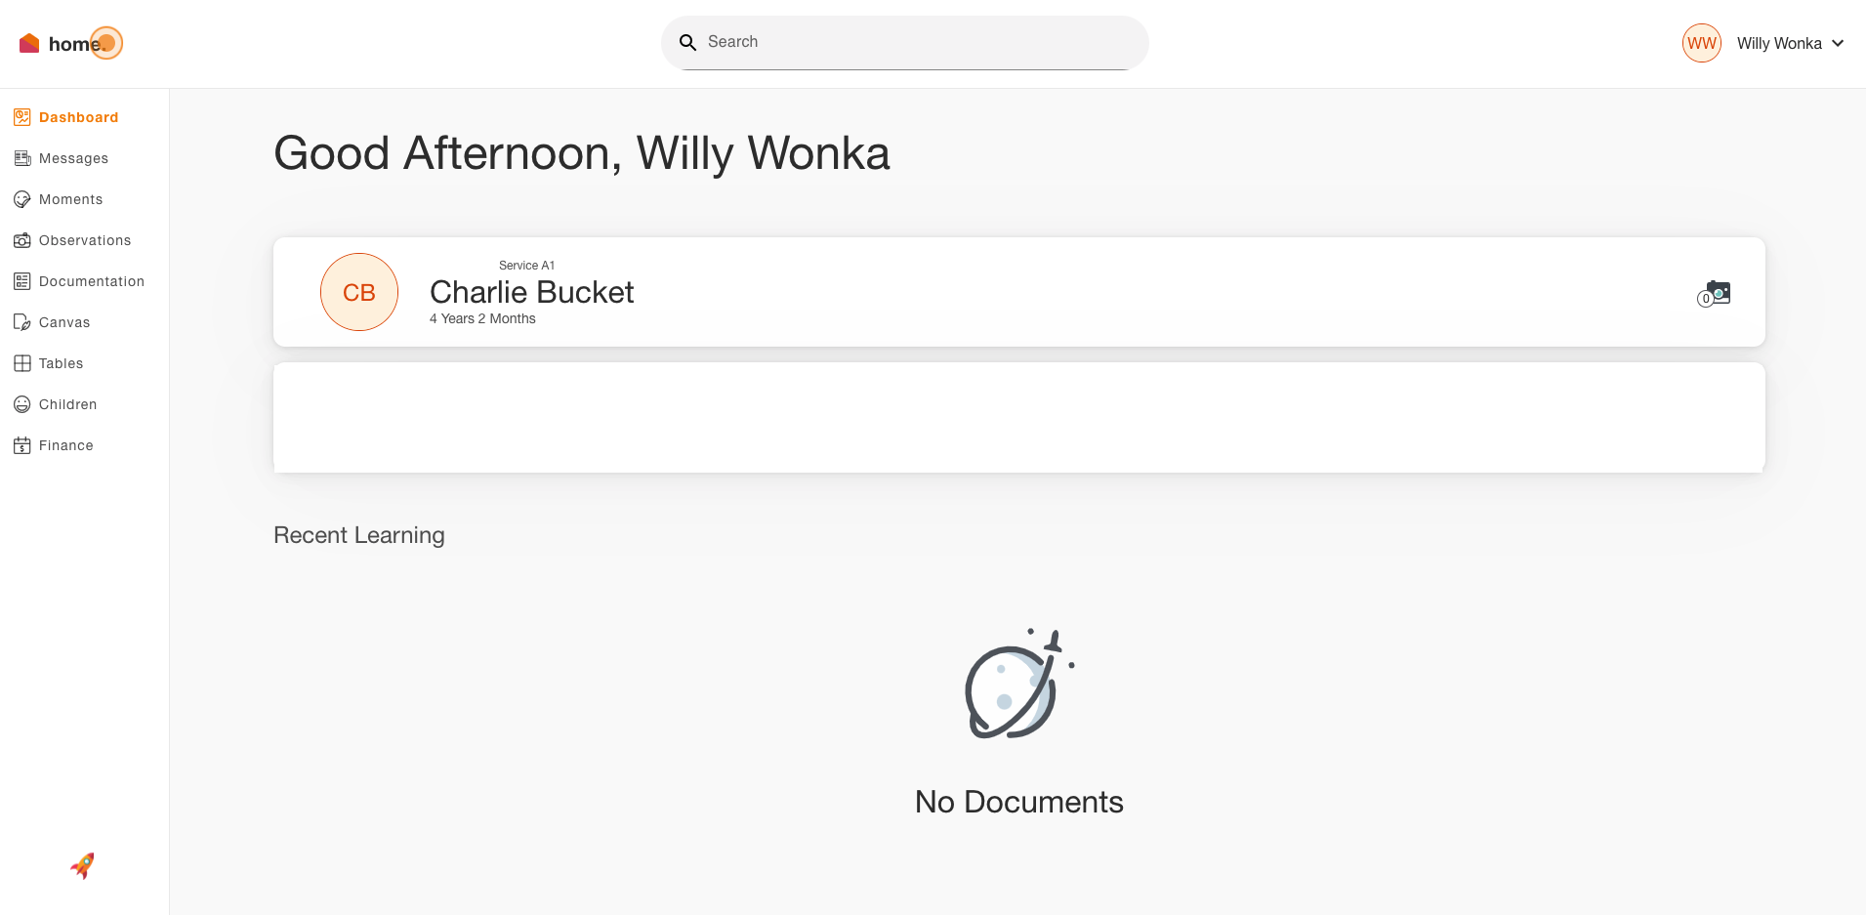Expand the Willy Wonka account chevron

pos(1838,43)
